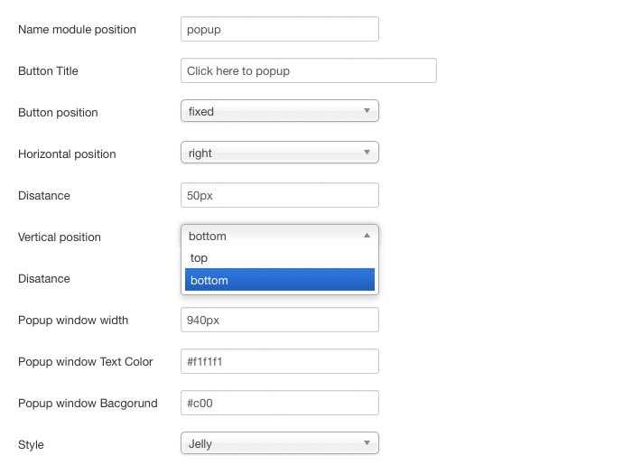
Task: Collapse the open Vertical position dropdown
Action: pos(279,237)
